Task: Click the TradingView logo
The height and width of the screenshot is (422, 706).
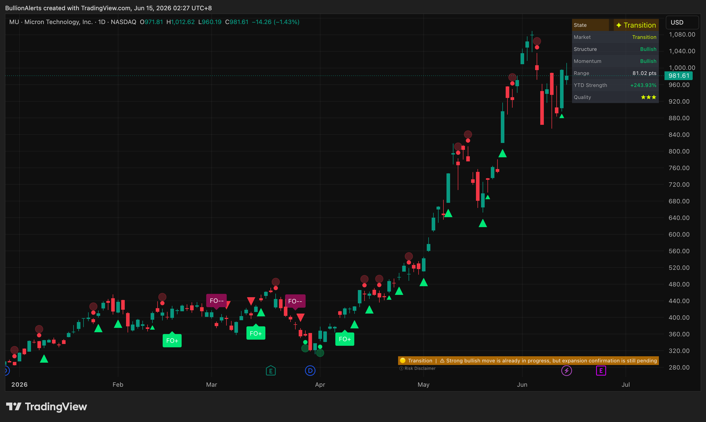Action: coord(46,407)
